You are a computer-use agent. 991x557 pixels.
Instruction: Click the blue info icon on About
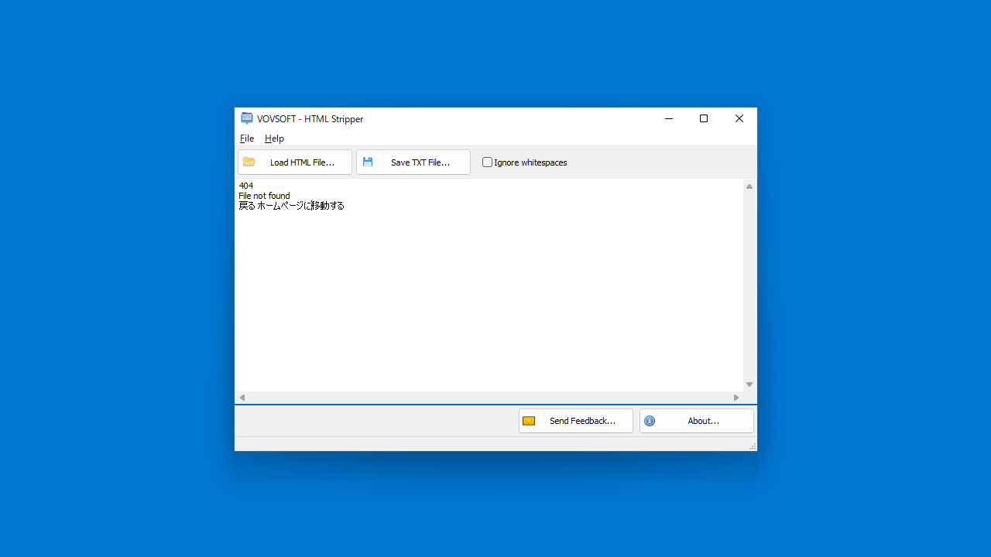(x=650, y=421)
